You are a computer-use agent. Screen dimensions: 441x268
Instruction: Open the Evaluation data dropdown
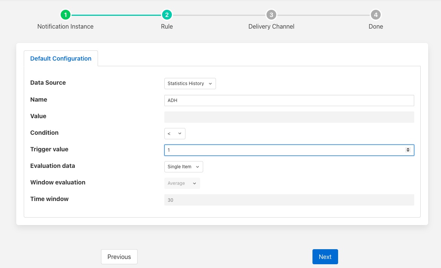point(184,167)
